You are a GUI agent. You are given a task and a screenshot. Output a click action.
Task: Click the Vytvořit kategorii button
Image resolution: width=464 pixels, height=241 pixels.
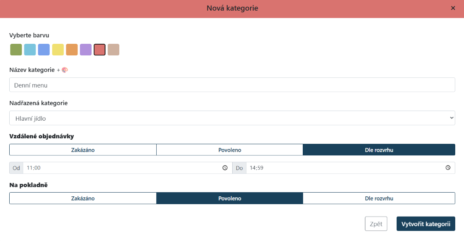(425, 224)
